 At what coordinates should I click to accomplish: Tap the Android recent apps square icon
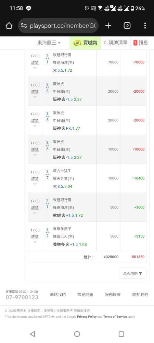tap(121, 334)
